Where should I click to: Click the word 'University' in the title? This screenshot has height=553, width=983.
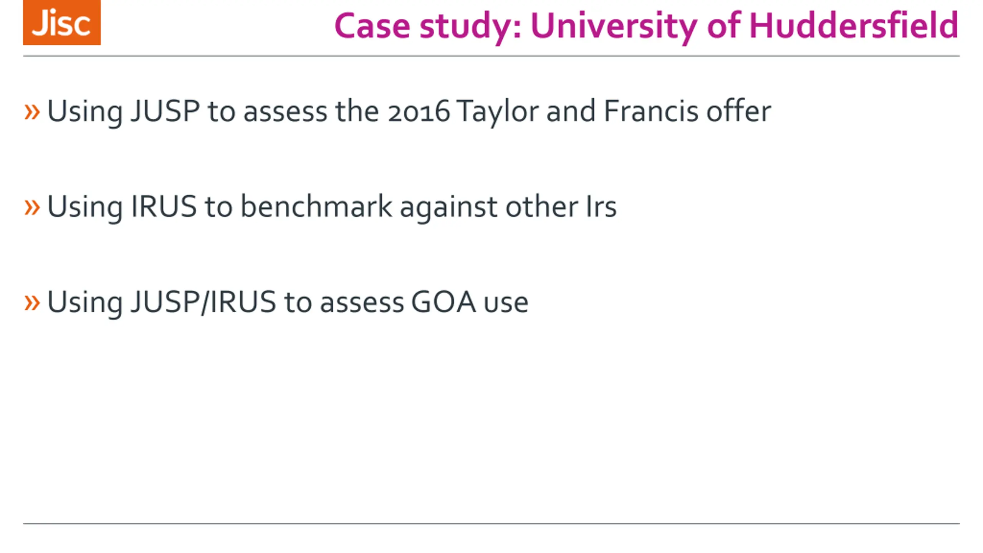[x=614, y=26]
